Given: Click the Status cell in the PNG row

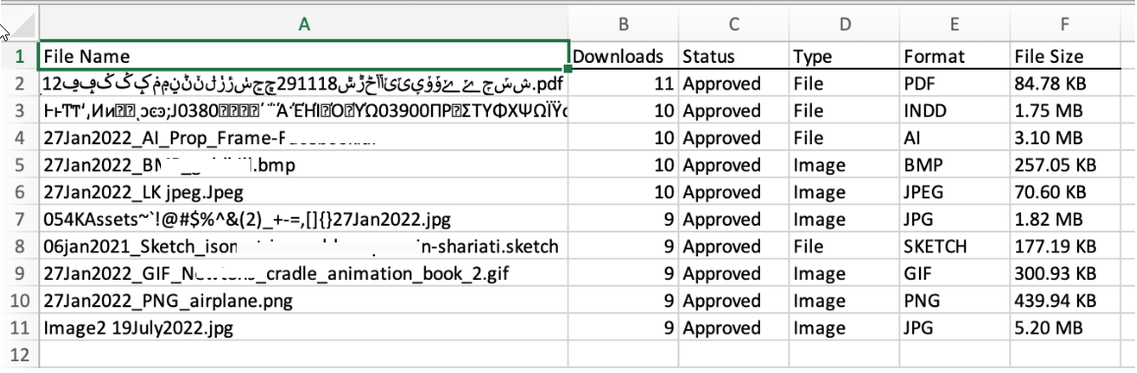Looking at the screenshot, I should tap(733, 300).
